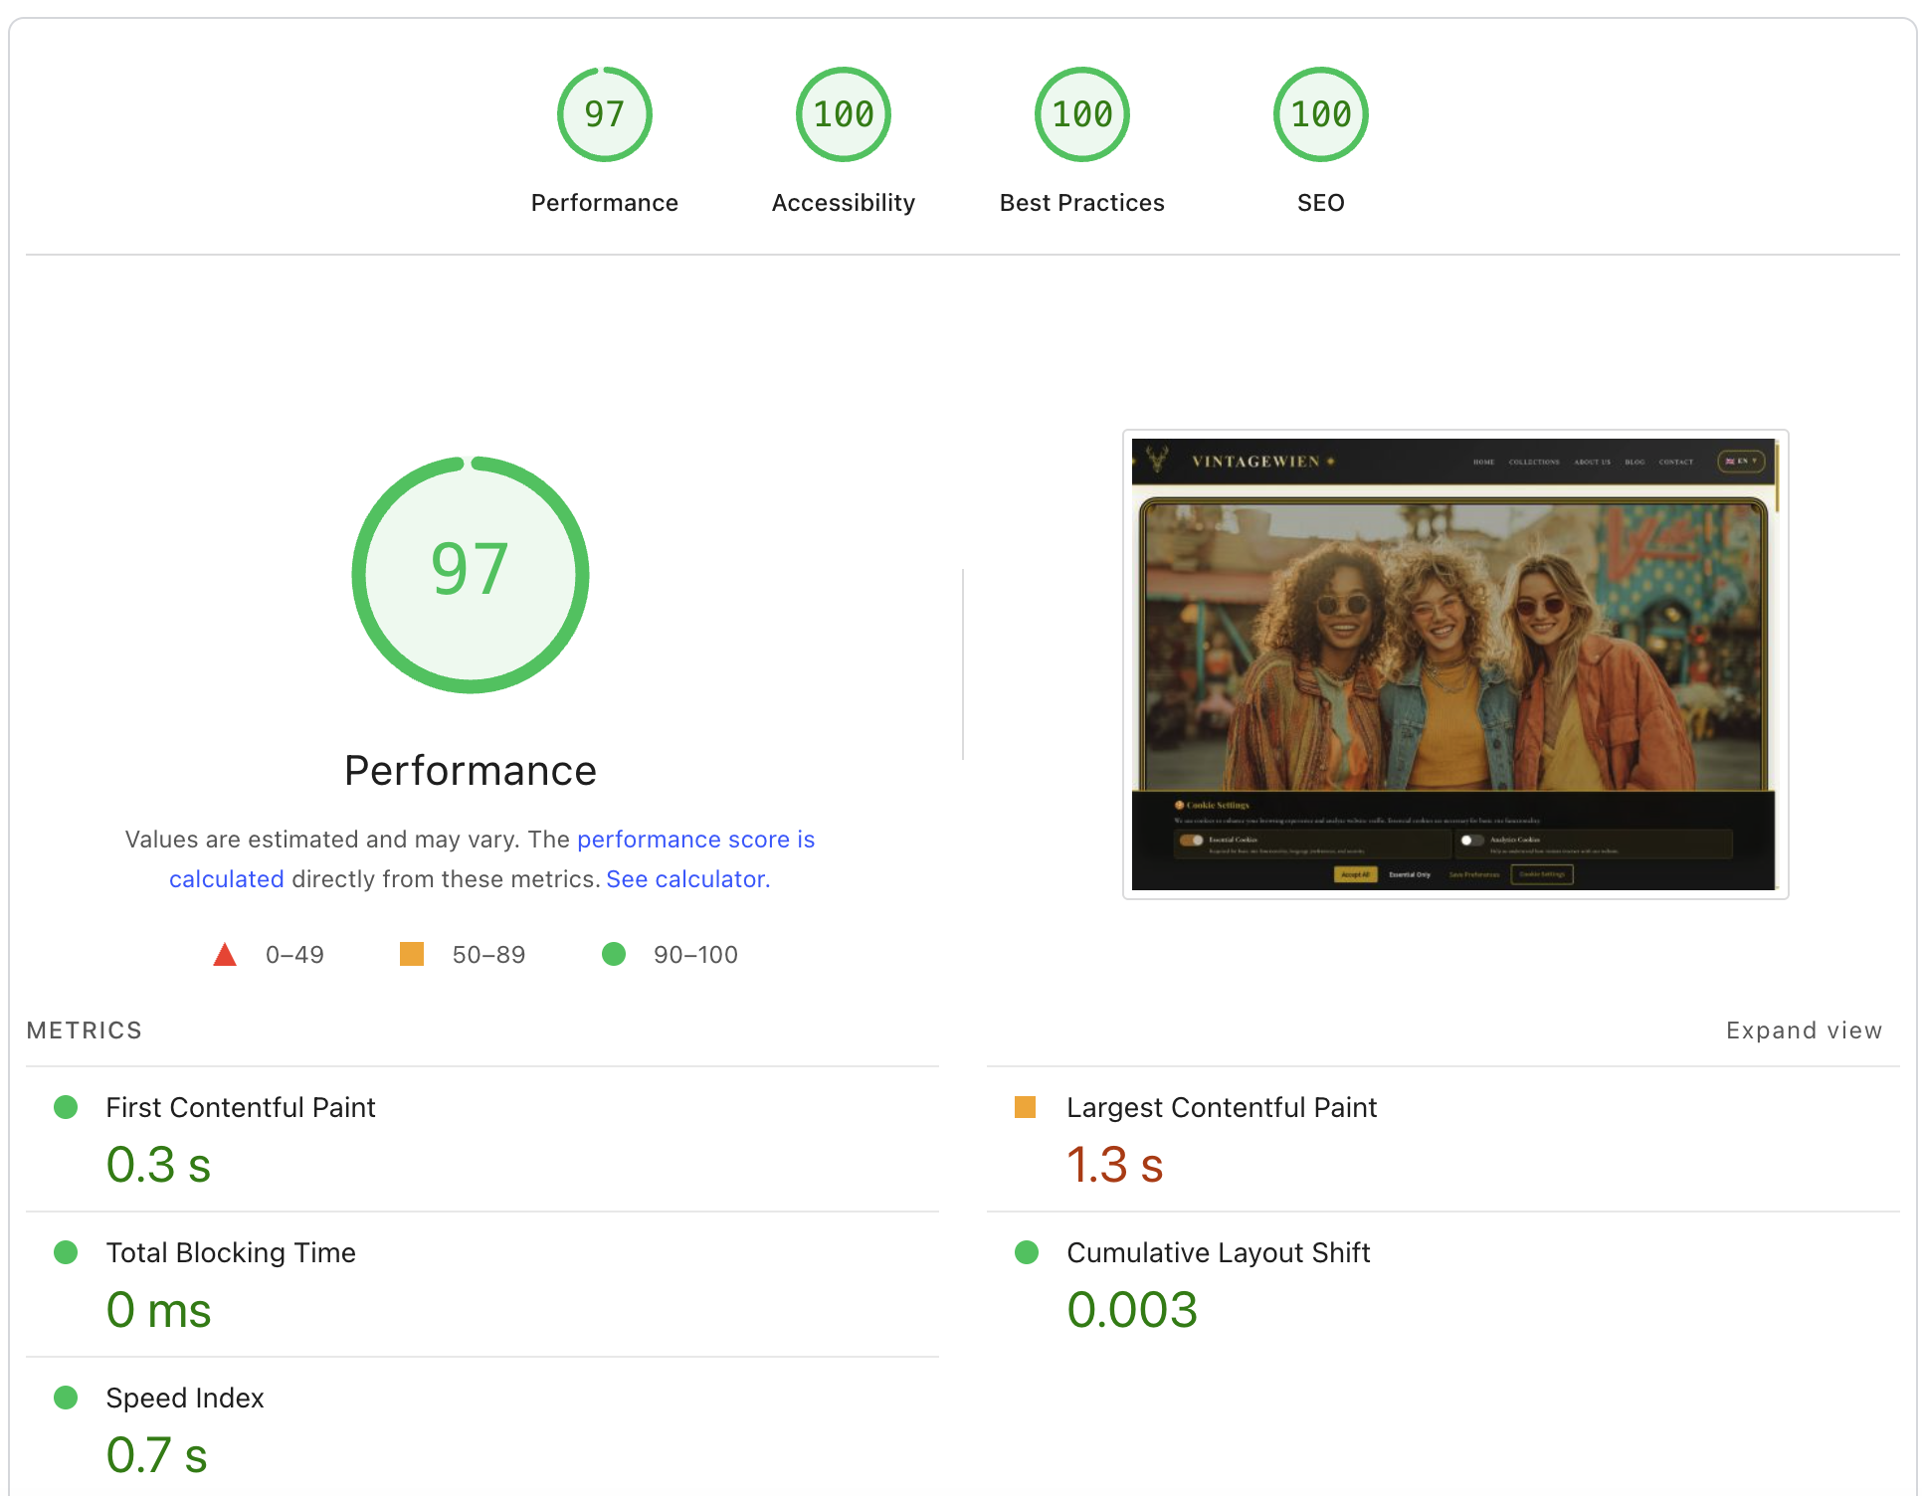Click the orange square 50–89 legend marker
1922x1496 pixels.
tap(412, 954)
